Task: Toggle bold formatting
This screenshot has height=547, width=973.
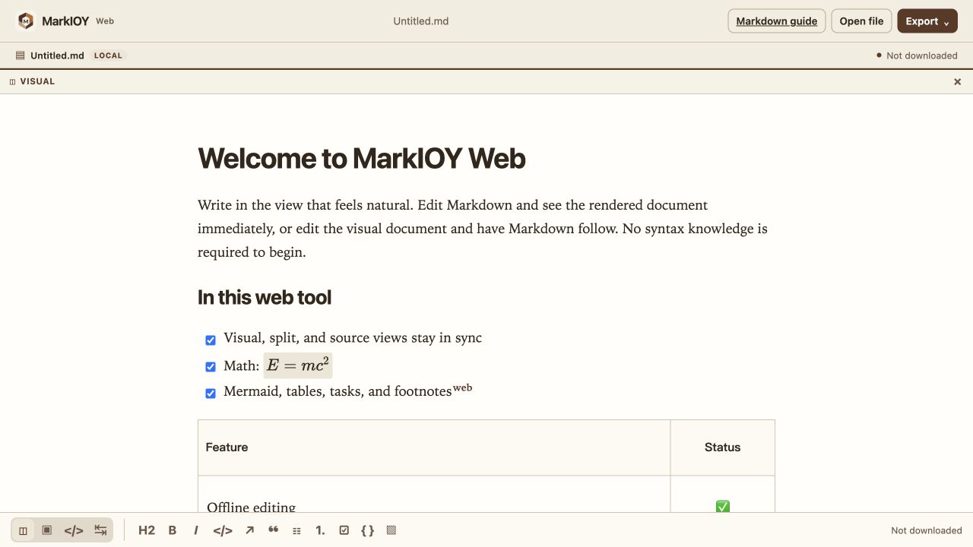Action: pyautogui.click(x=173, y=530)
